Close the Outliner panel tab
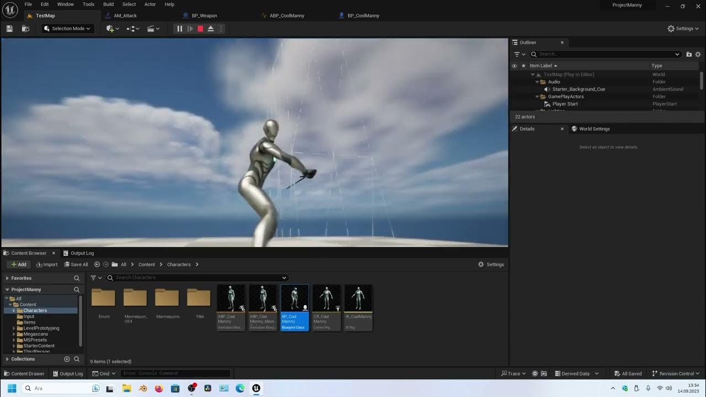 562,42
